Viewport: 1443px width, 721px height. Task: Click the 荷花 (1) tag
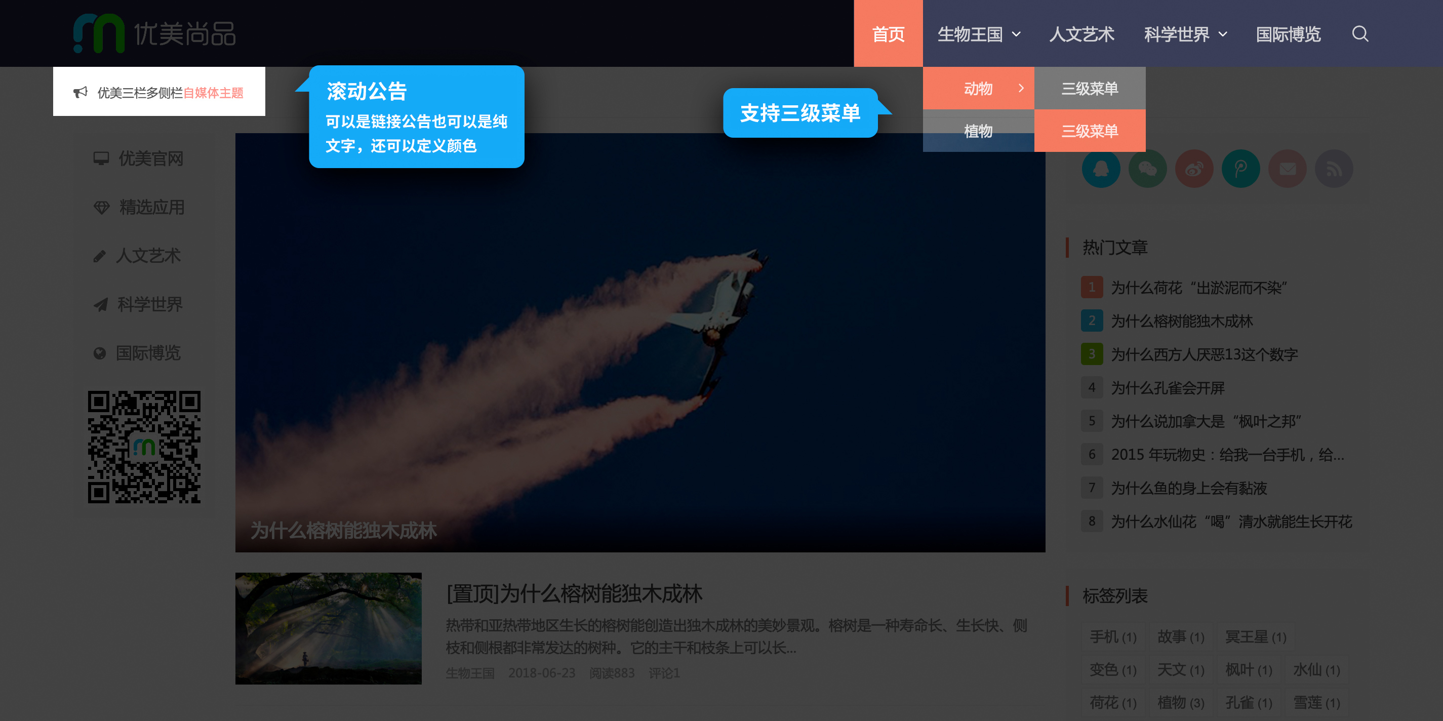point(1112,702)
